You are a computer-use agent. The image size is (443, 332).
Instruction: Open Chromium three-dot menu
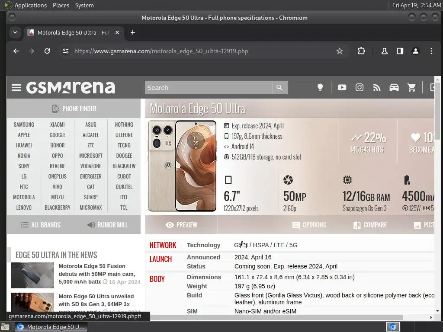pyautogui.click(x=431, y=51)
